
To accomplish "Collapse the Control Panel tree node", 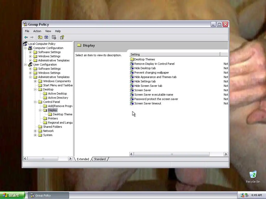I will [35, 102].
